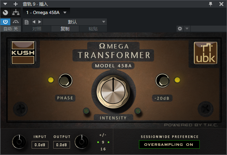Click the 对照 compare button
The height and width of the screenshot is (155, 227).
[x=37, y=29]
